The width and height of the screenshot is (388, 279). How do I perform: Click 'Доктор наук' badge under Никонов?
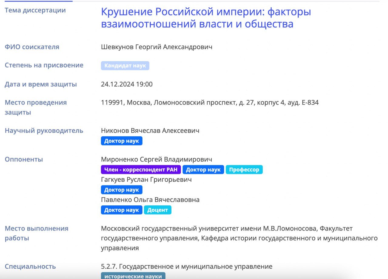pyautogui.click(x=122, y=141)
